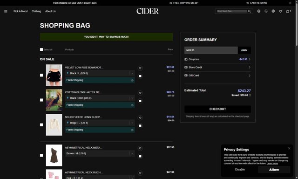Viewport: 298px width, 179px height.
Task: Add Cotton-Blend Halter item to wishlist
Action: point(140,93)
